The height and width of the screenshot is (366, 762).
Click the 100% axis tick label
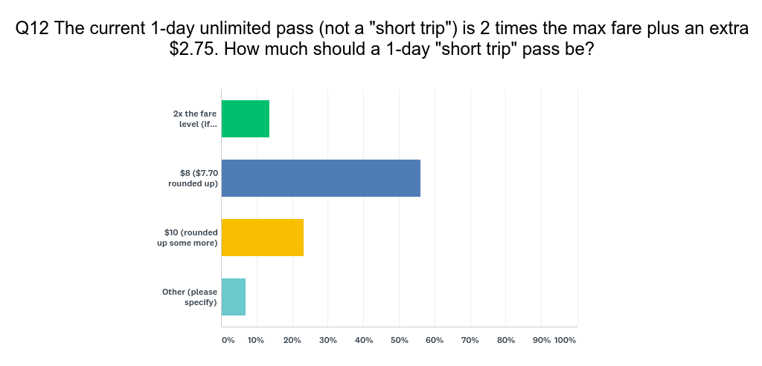pyautogui.click(x=566, y=340)
